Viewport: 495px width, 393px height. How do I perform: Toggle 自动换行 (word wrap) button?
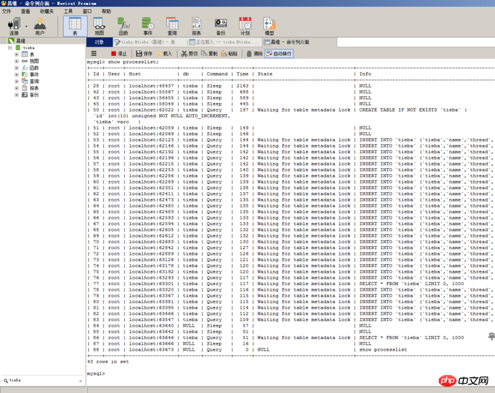coord(278,54)
